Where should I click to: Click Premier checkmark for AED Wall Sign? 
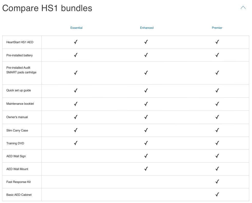(x=217, y=156)
